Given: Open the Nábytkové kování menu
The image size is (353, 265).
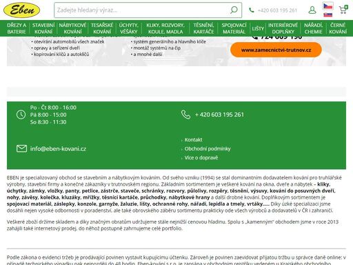Looking at the screenshot, I should 72,28.
